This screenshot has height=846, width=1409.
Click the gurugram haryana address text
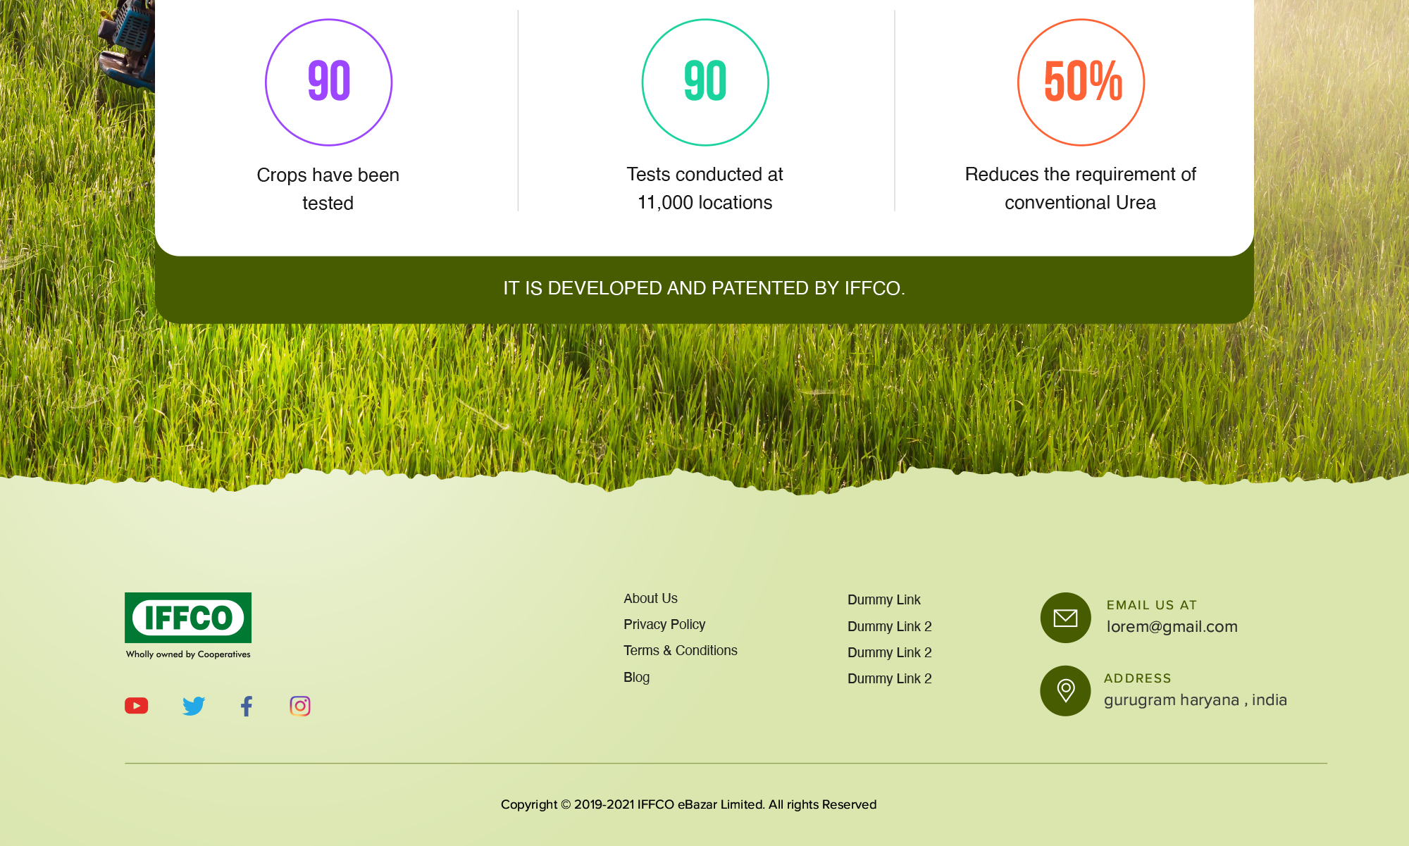pyautogui.click(x=1195, y=699)
